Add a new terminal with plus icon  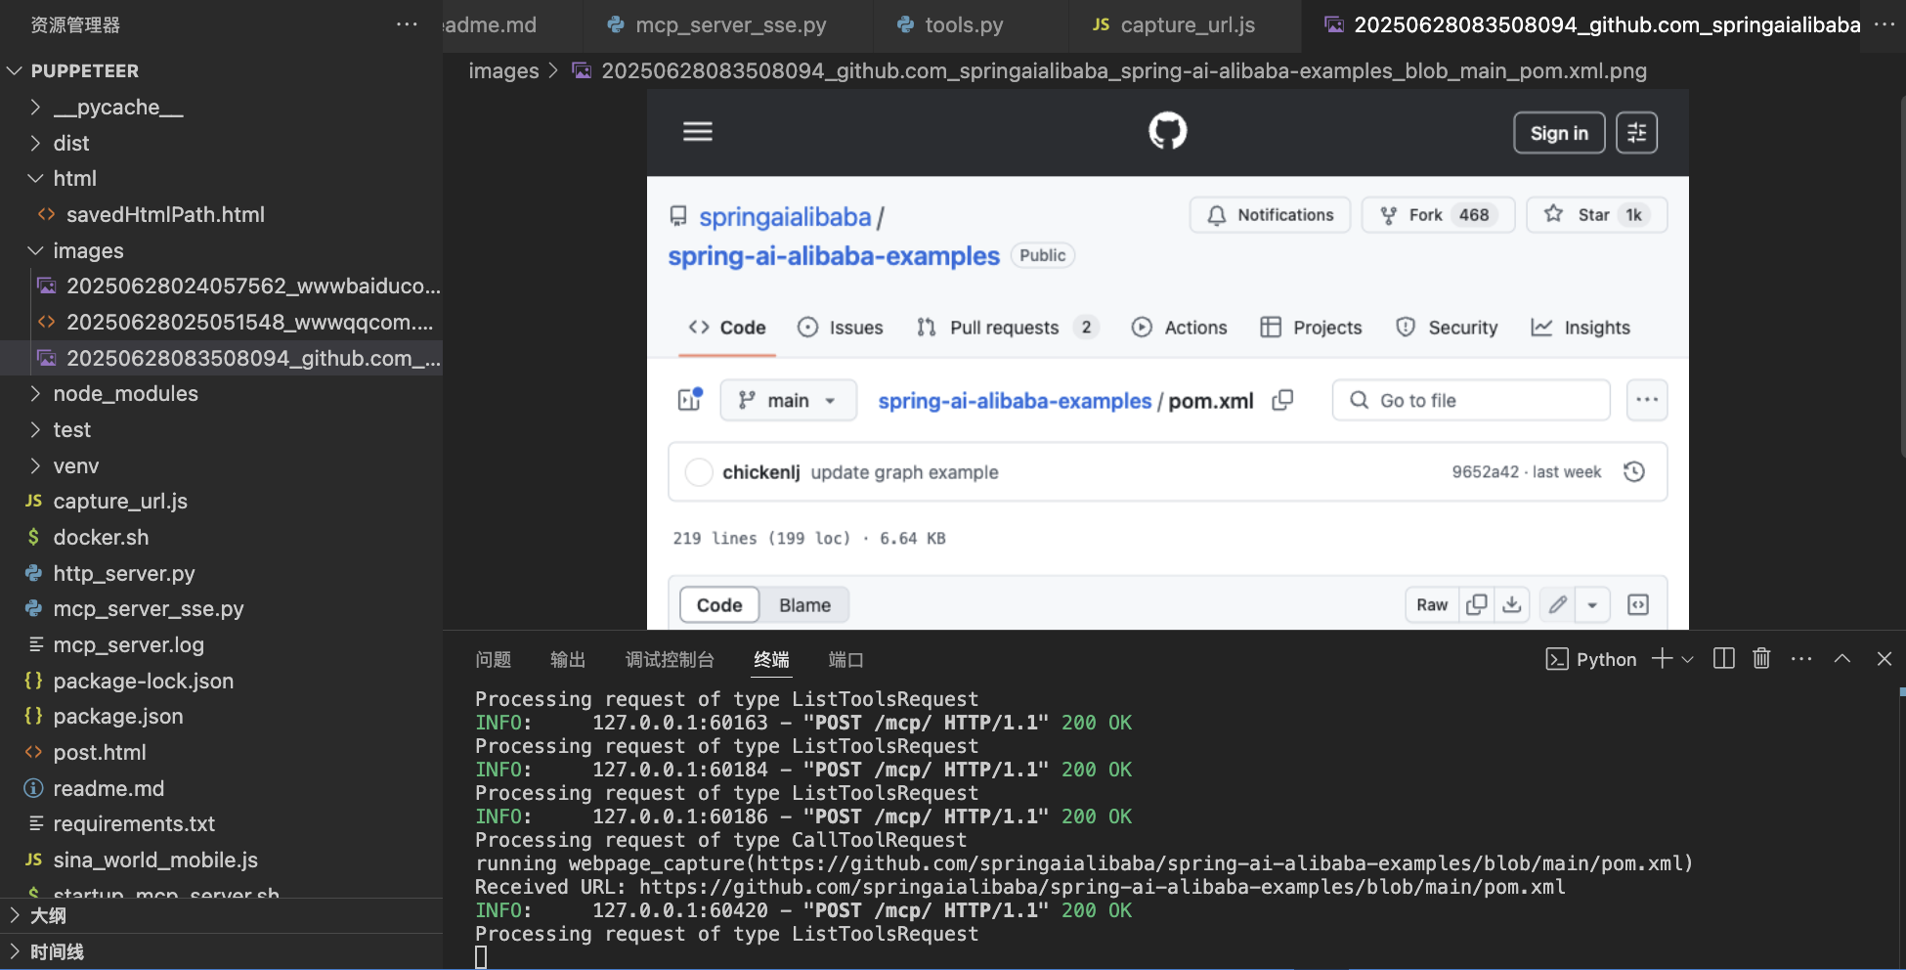click(x=1661, y=659)
